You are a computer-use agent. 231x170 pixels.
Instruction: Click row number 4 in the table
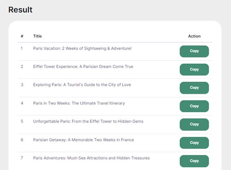22,103
